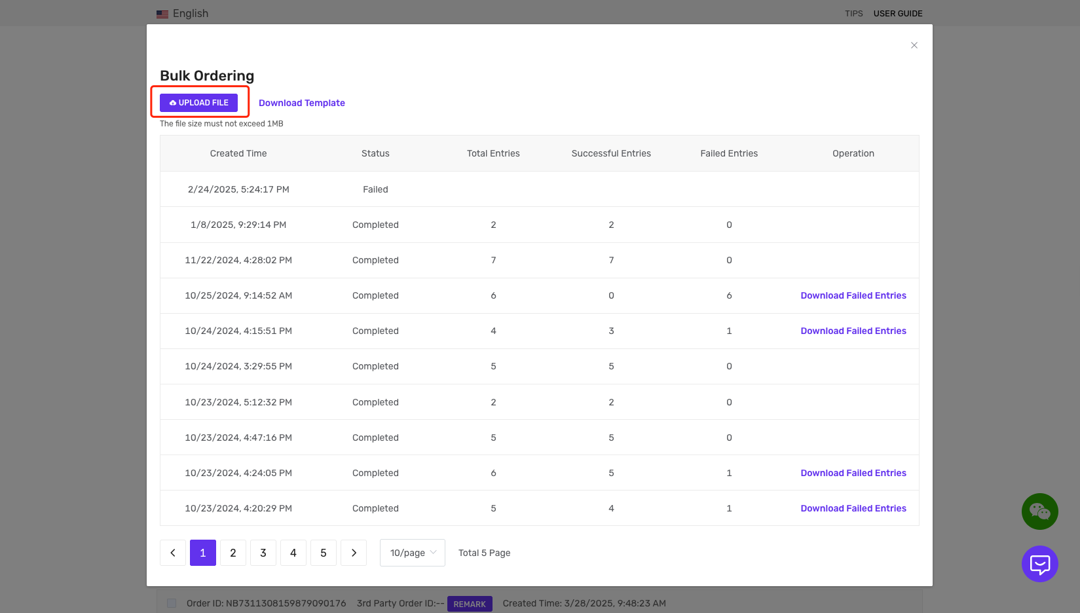Click the WeChat floating icon
This screenshot has height=613, width=1080.
[1039, 511]
